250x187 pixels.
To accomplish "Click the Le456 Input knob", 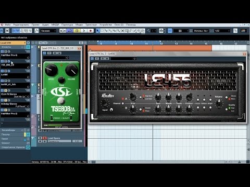I will 105,103.
